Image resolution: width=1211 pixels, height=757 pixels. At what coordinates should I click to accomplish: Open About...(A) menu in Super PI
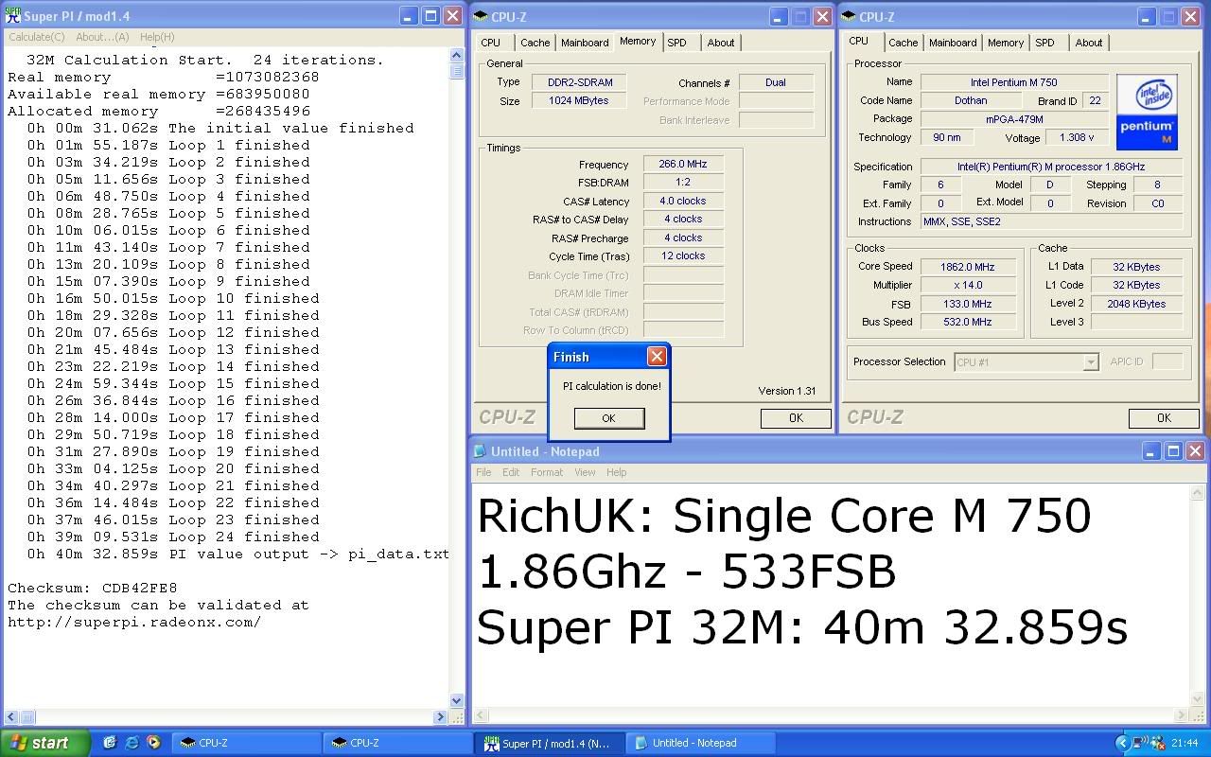(102, 37)
